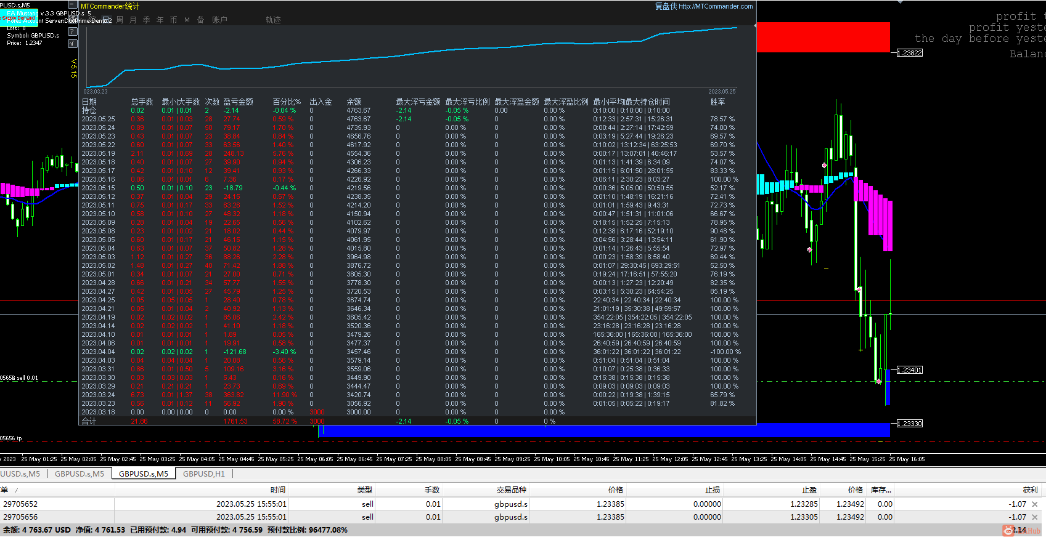
Task: Click the 盈亏金额 column header
Action: pyautogui.click(x=239, y=102)
